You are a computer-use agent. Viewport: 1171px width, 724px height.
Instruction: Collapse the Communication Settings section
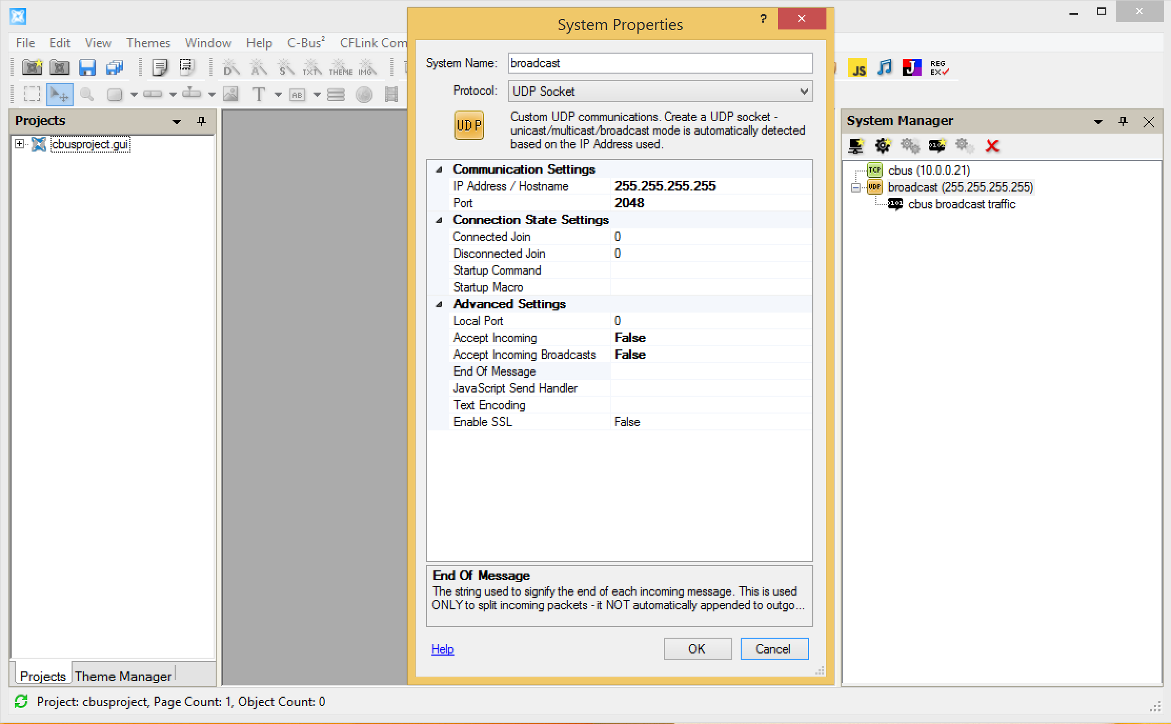click(x=439, y=170)
